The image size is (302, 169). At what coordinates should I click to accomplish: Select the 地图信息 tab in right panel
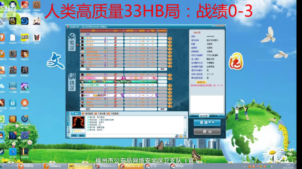[194, 116]
